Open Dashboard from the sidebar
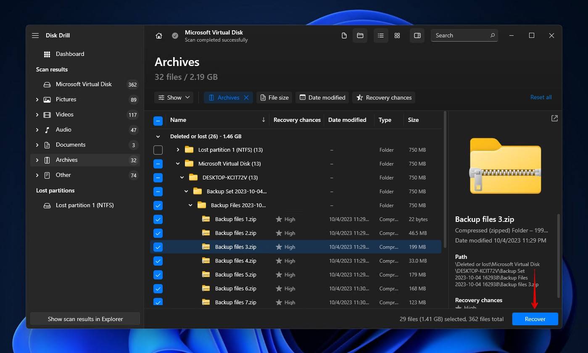Screen dimensions: 588x353 point(70,54)
